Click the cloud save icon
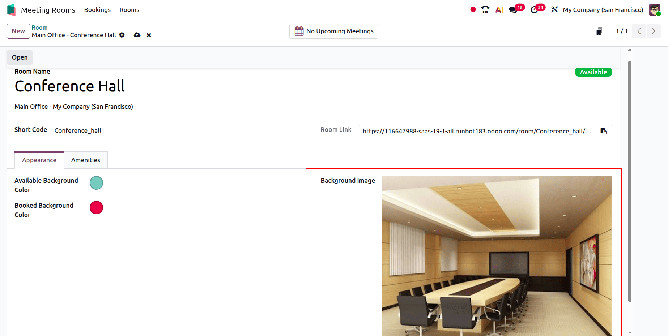This screenshot has height=336, width=668. click(x=137, y=35)
